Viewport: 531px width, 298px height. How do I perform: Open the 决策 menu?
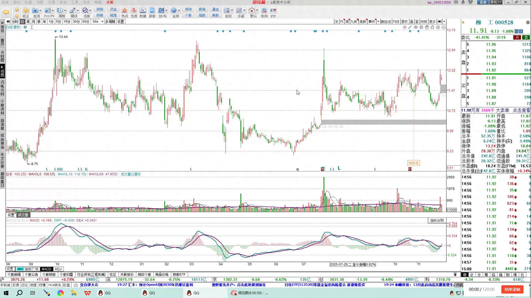[110, 2]
